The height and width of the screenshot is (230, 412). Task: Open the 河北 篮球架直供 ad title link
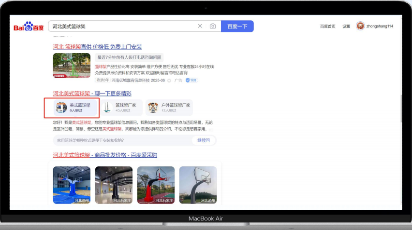97,47
